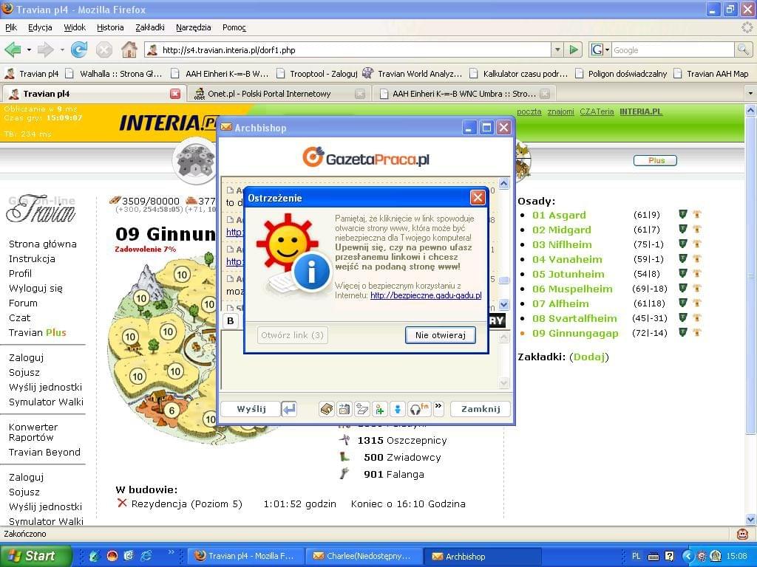Go to Firefox home page icon

click(129, 49)
